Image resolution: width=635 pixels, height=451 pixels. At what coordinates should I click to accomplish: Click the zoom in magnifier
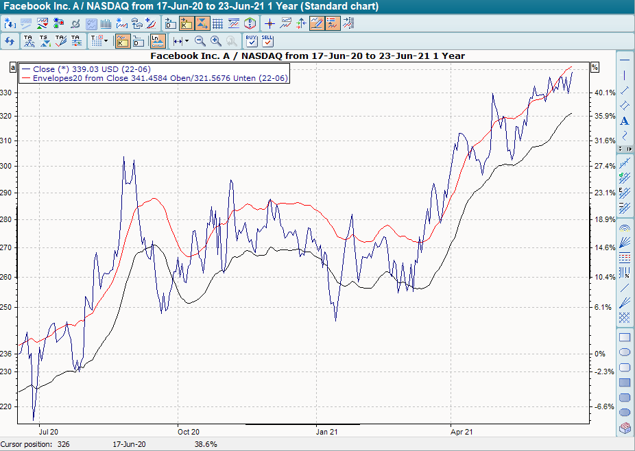pos(216,41)
